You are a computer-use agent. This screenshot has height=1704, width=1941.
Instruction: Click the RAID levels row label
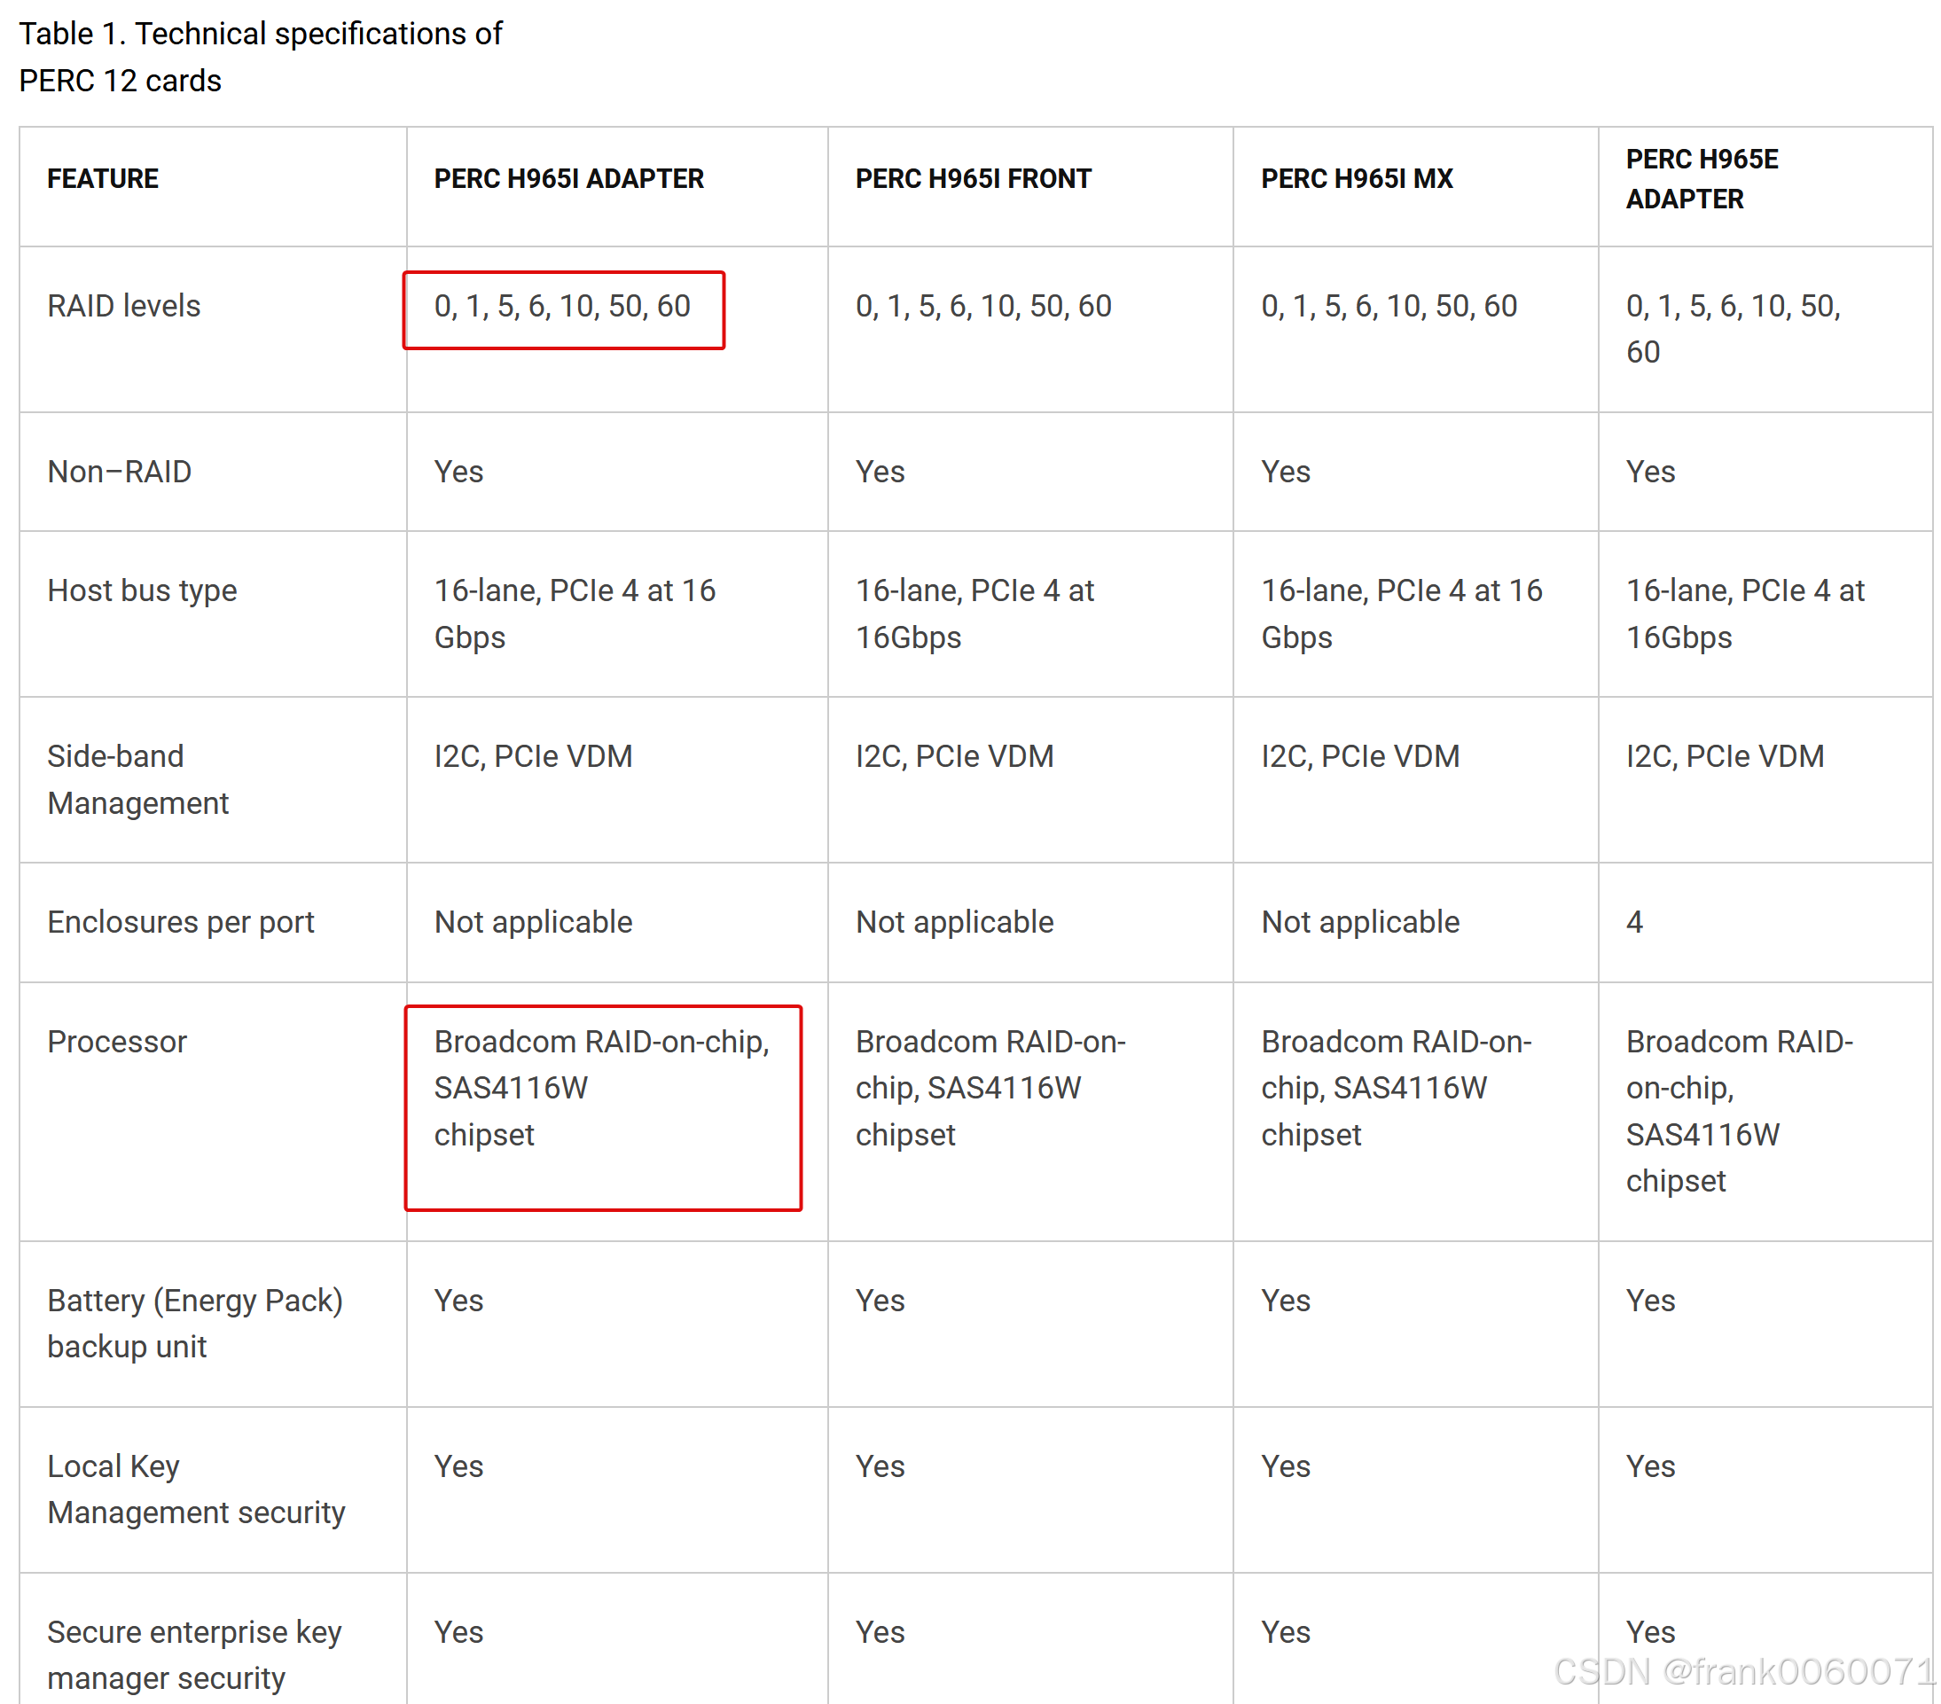click(x=123, y=307)
